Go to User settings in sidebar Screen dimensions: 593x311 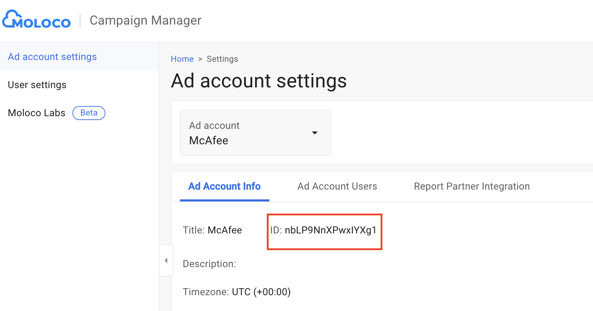pyautogui.click(x=37, y=85)
